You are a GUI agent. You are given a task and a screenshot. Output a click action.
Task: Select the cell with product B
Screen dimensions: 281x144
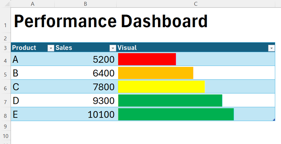pos(33,73)
